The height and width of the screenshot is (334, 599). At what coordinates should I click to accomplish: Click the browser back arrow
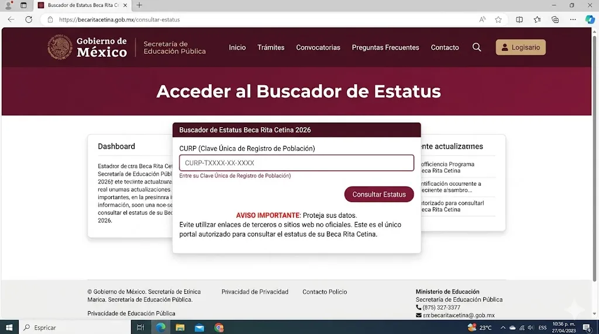(11, 19)
